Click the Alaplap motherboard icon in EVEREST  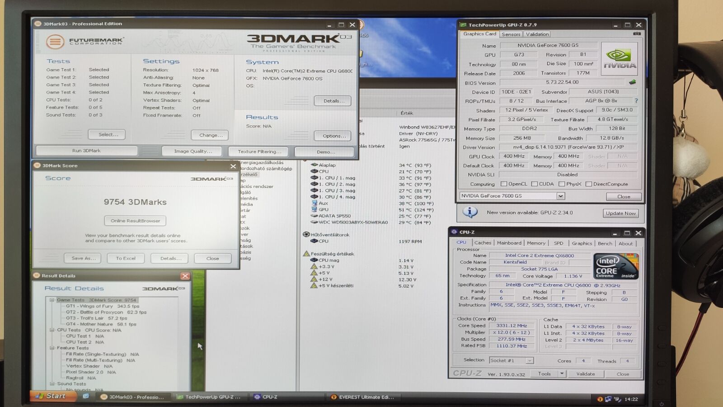coord(314,165)
